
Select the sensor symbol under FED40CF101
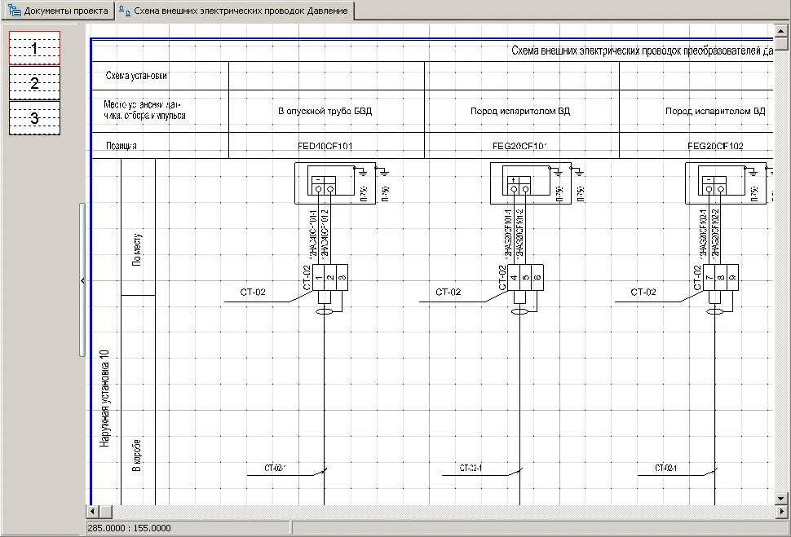tap(325, 186)
